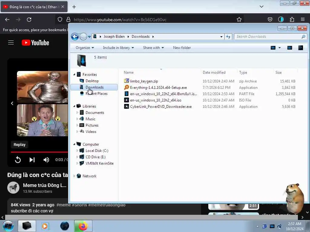Screen dimensions: 310x232
Task: Open YouTube hamburger guide menu
Action: pyautogui.click(x=11, y=43)
